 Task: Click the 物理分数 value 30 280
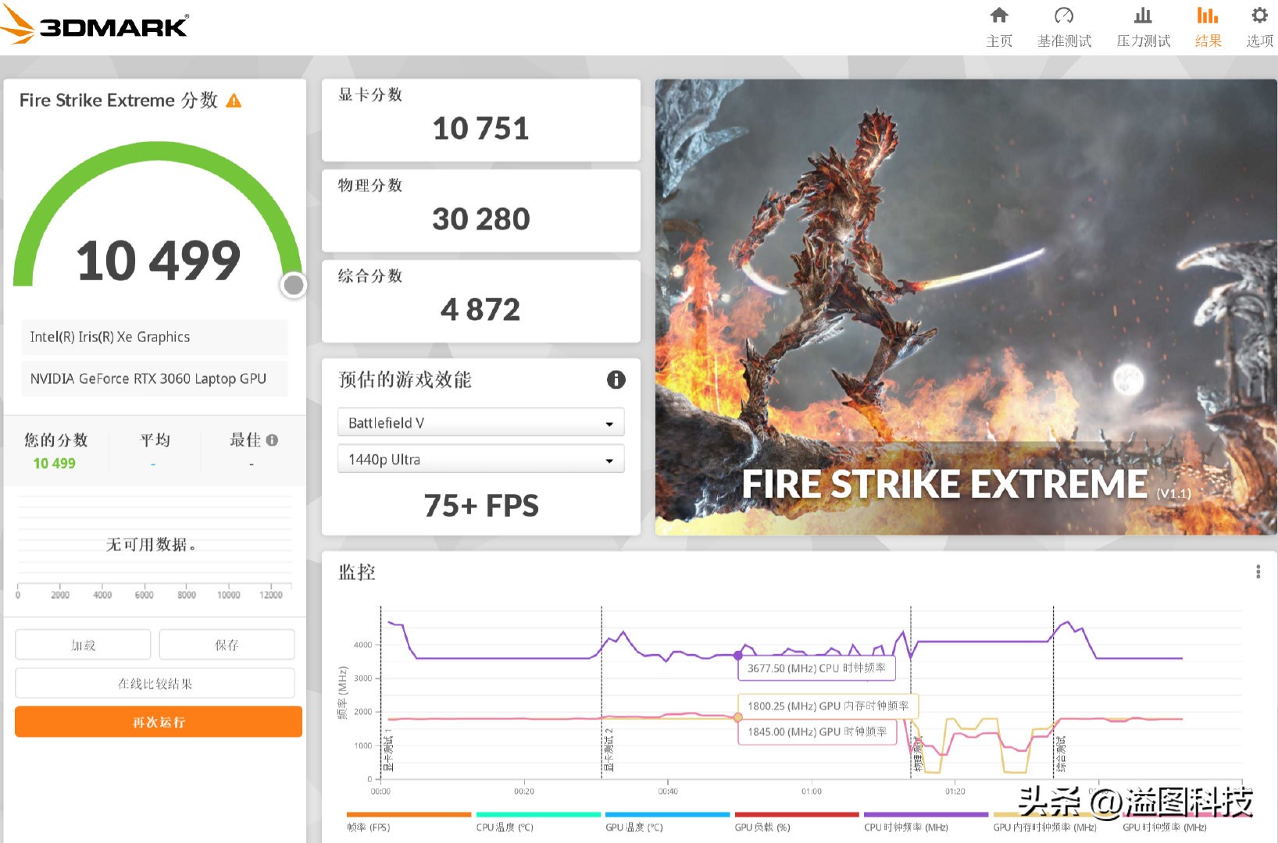tap(480, 219)
